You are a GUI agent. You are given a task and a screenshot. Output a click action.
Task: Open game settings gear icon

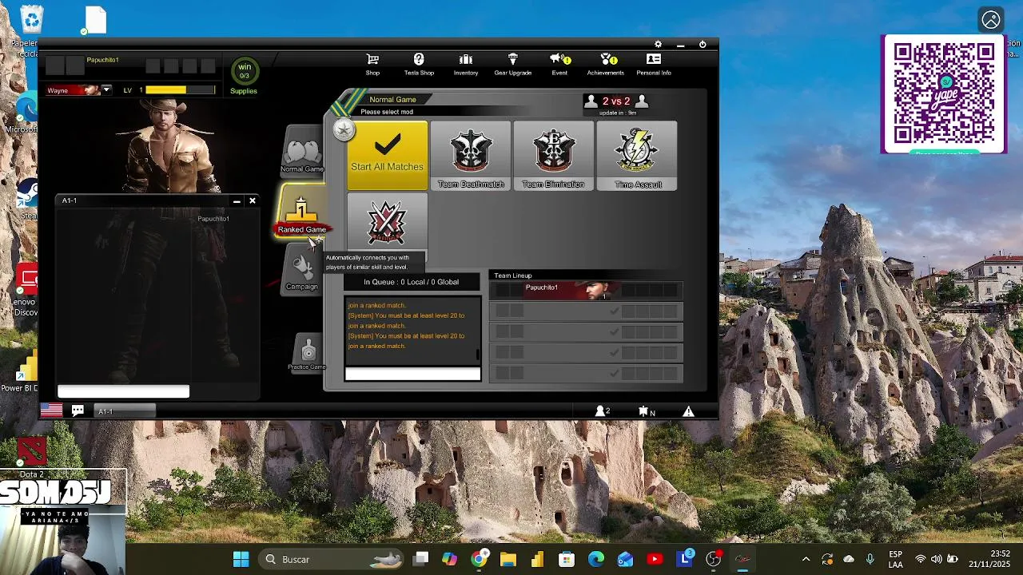[658, 45]
